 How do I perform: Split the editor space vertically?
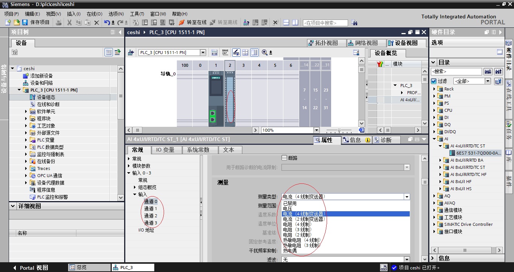[295, 23]
